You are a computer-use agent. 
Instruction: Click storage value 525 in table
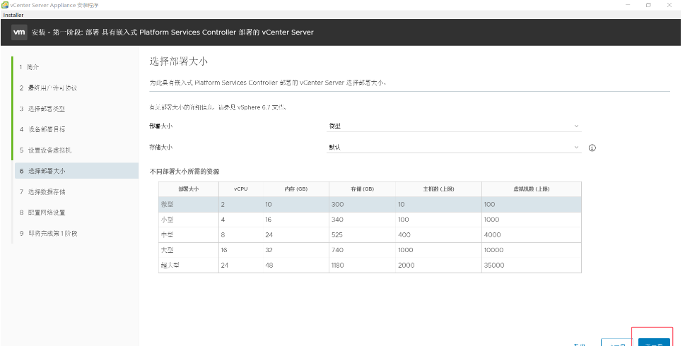pyautogui.click(x=337, y=234)
